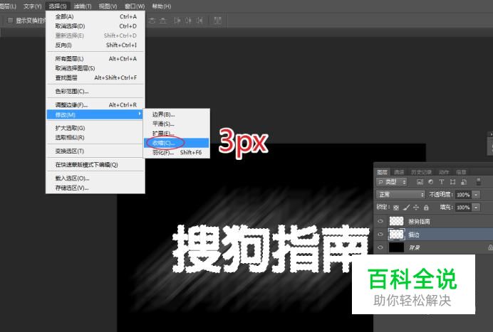Click the distribute right edges icon
Screen dimensions: 493x332
click(x=199, y=21)
